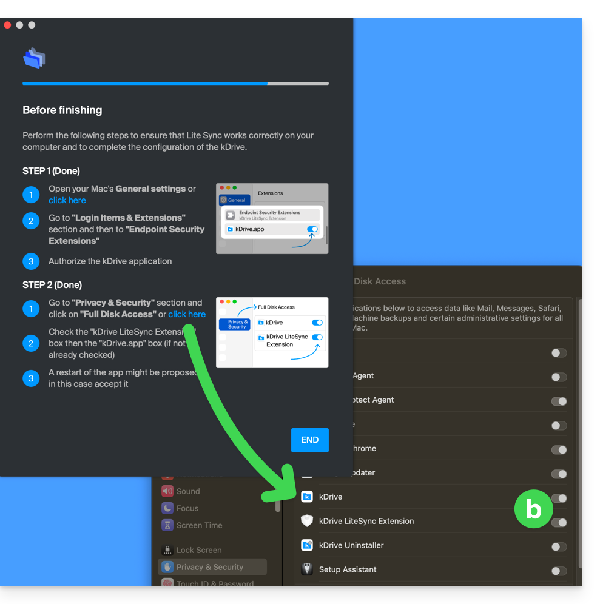This screenshot has width=600, height=604.
Task: Click the kDrive Uninstaller app icon
Action: click(x=307, y=546)
